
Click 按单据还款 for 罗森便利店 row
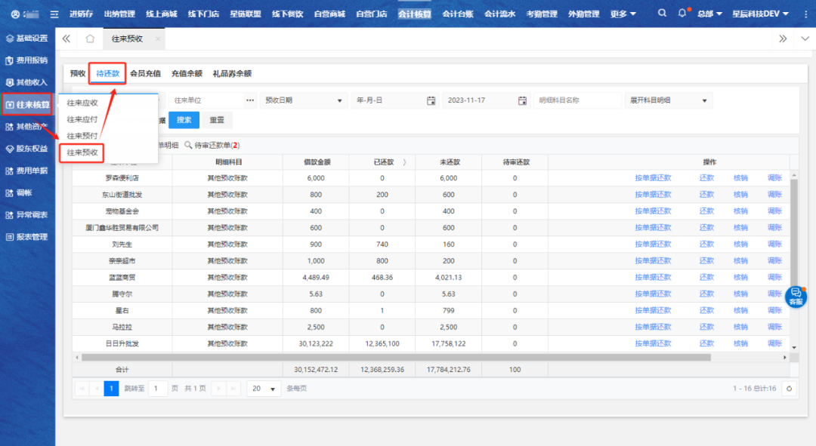pyautogui.click(x=652, y=178)
